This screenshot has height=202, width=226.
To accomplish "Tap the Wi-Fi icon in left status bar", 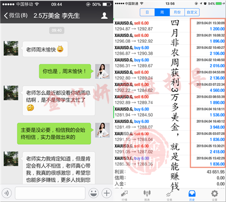I will (37, 4).
